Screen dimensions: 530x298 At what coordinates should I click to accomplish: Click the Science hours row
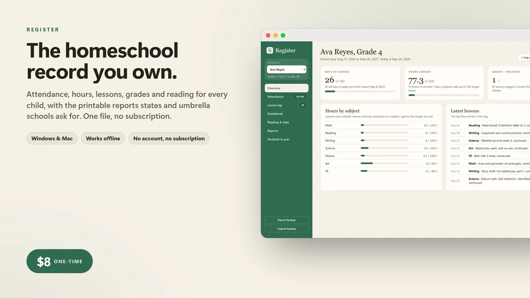[x=381, y=148]
